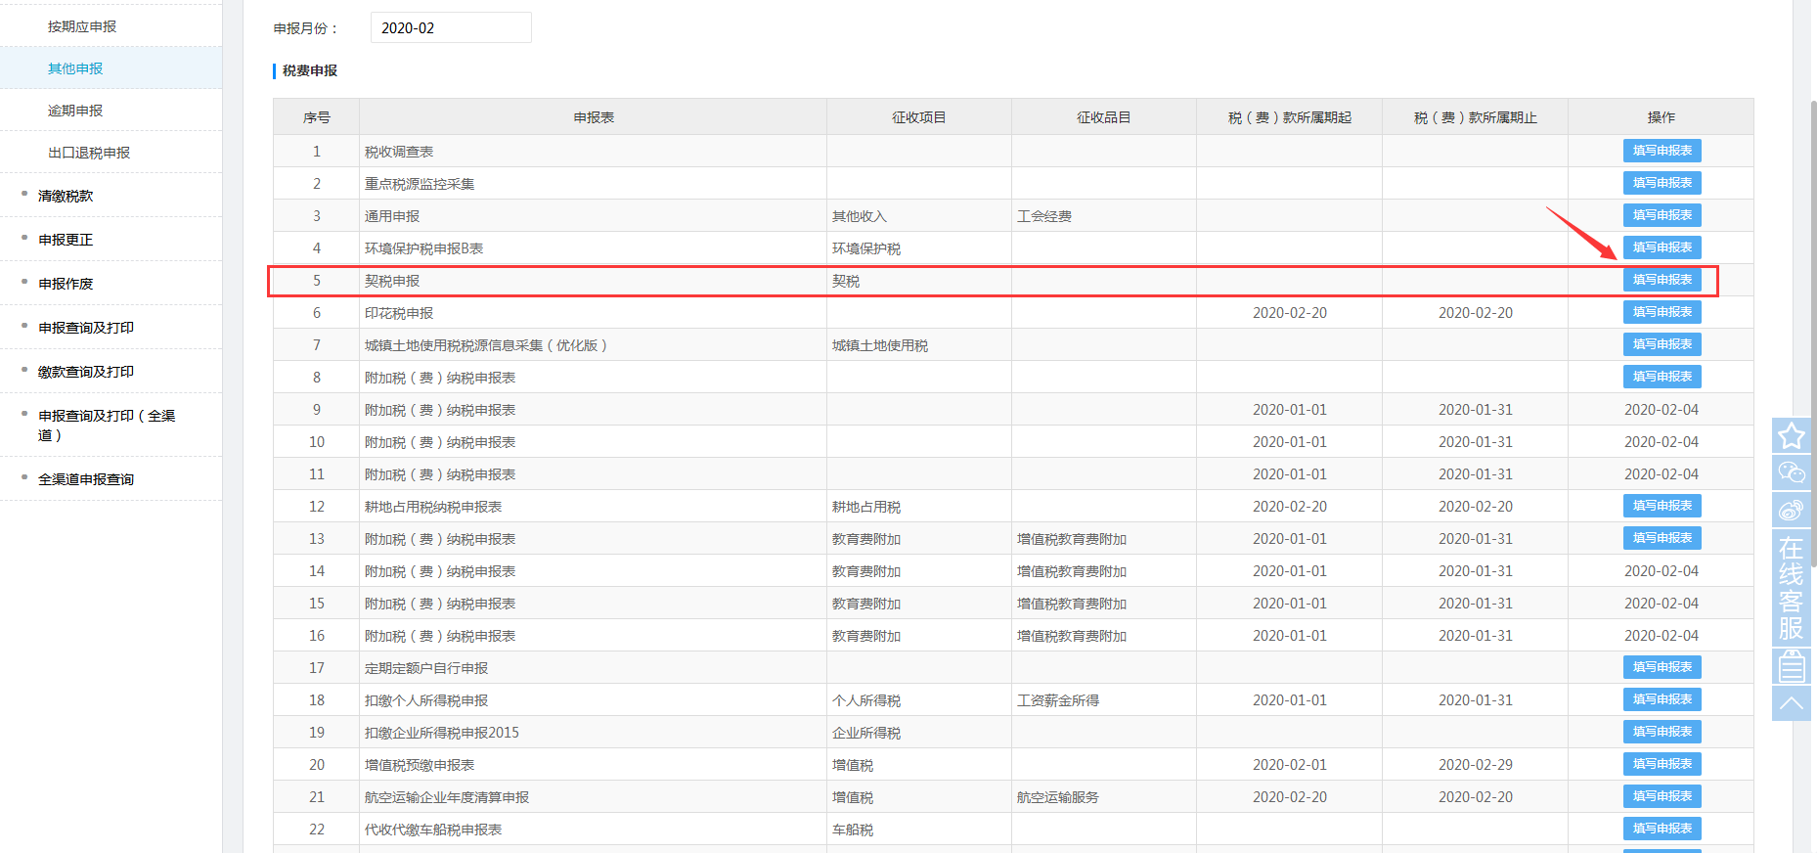Click the 税费申报 section heading

[x=310, y=70]
